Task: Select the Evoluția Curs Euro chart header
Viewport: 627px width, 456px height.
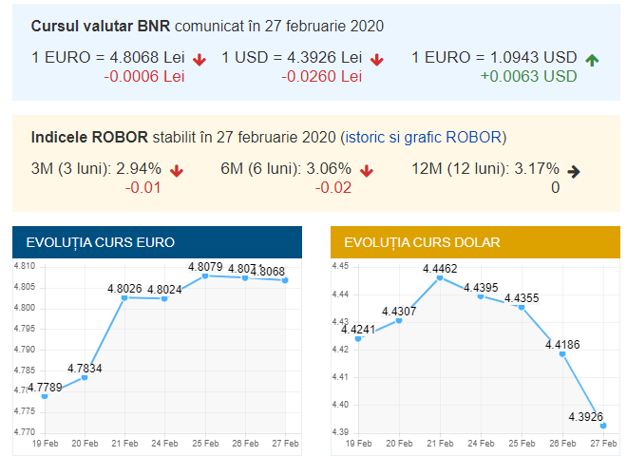Action: click(157, 242)
